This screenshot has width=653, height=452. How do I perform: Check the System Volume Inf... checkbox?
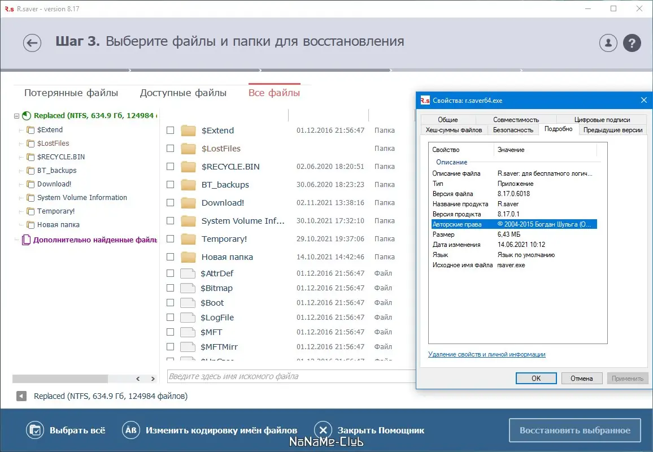click(x=171, y=221)
